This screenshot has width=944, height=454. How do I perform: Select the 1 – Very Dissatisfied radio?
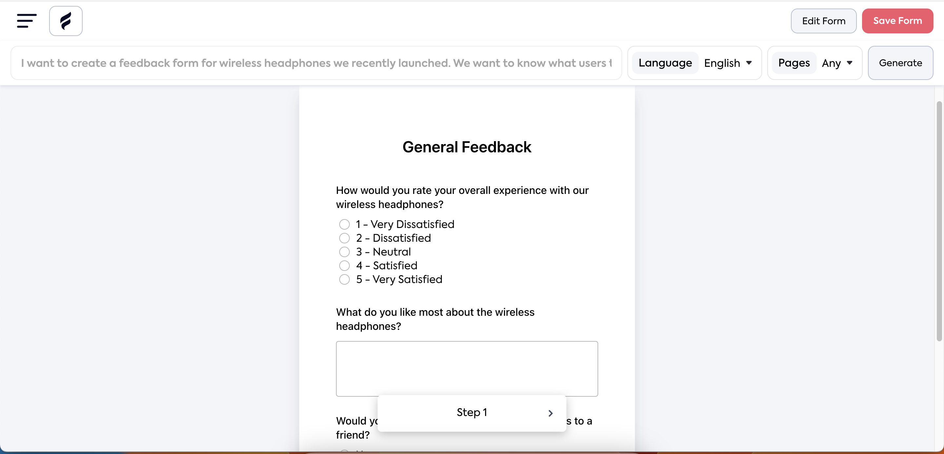344,224
